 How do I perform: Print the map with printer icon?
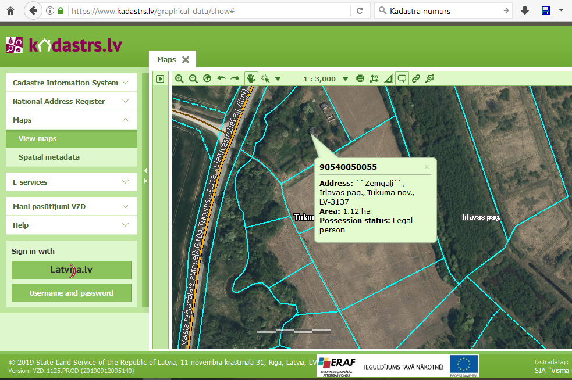(x=360, y=78)
